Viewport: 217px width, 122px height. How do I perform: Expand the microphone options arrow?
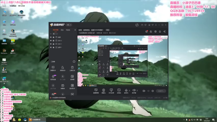129,91
